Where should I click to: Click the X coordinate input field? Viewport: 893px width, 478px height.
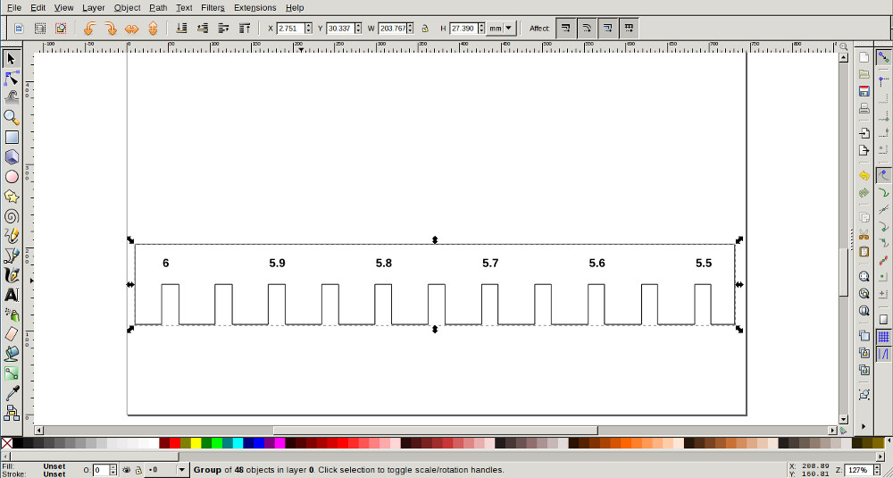pyautogui.click(x=290, y=28)
